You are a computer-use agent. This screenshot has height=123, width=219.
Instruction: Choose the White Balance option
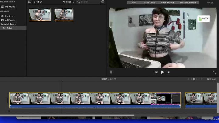click(x=167, y=2)
